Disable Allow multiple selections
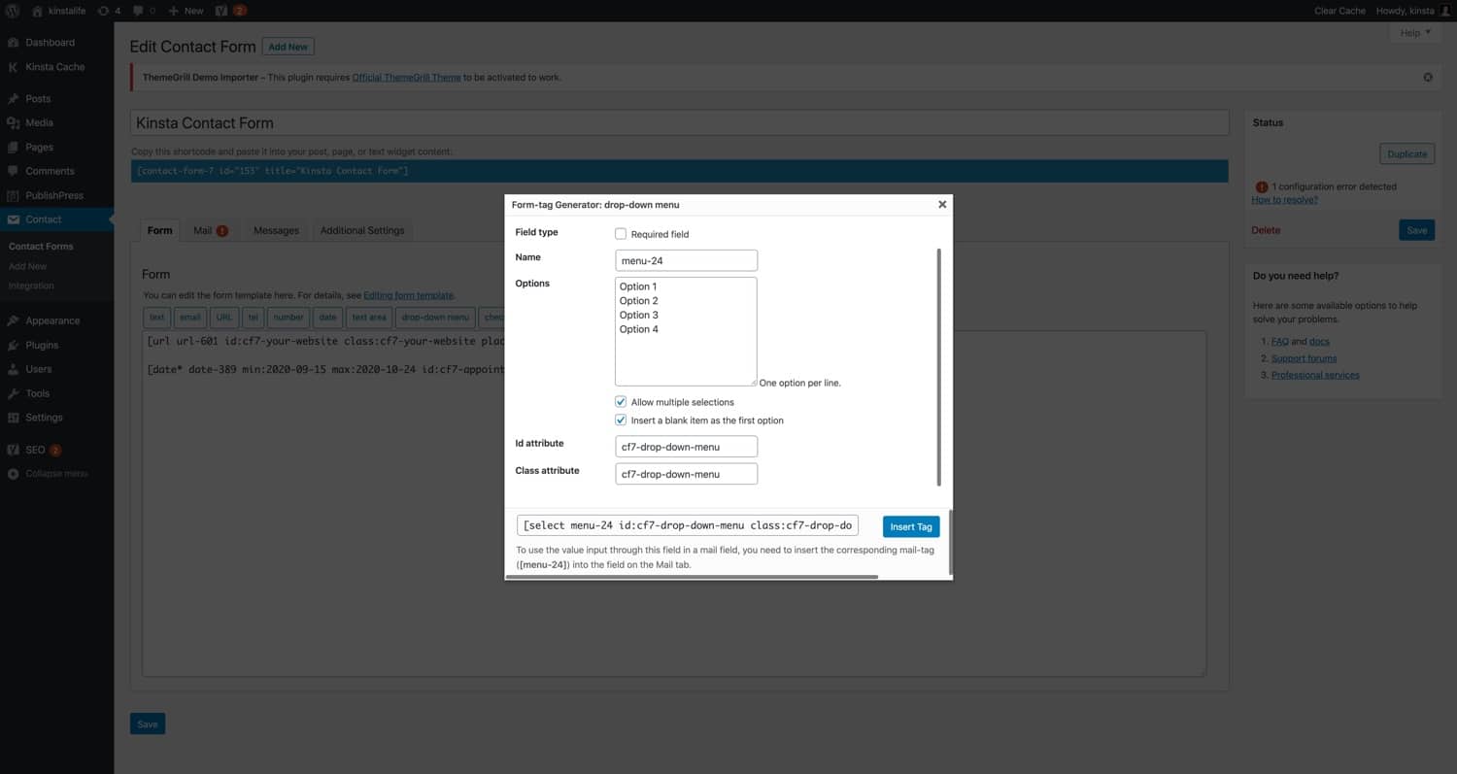This screenshot has height=774, width=1457. [621, 401]
